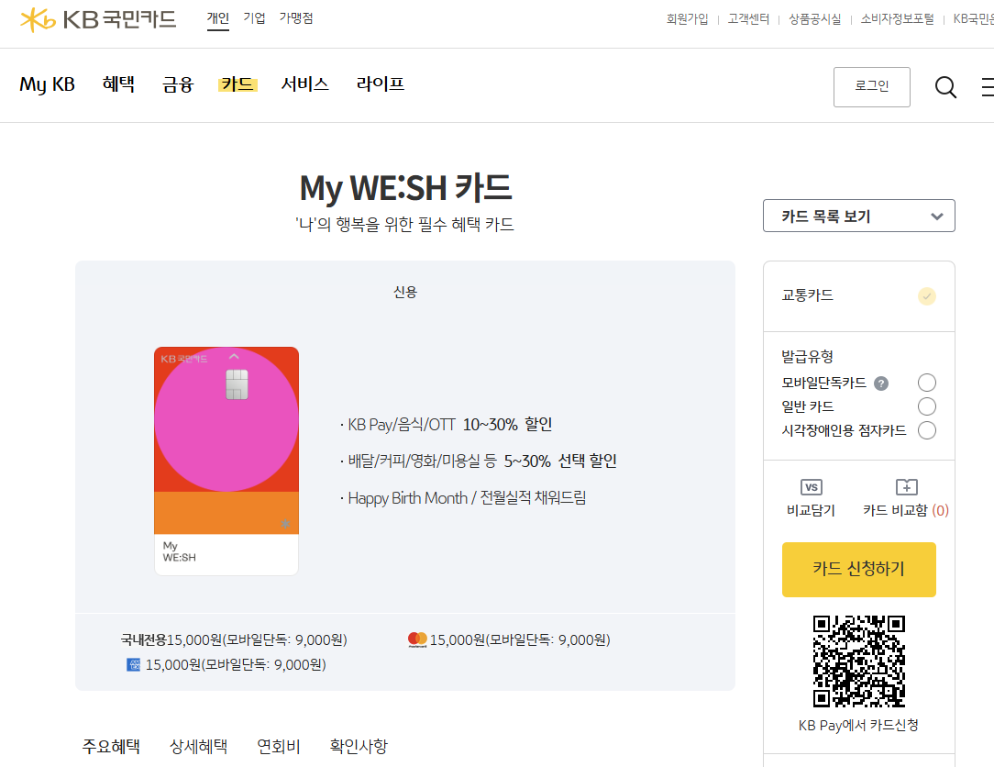This screenshot has width=994, height=767.
Task: Expand the 카드 목록 보기 dropdown
Action: click(859, 216)
